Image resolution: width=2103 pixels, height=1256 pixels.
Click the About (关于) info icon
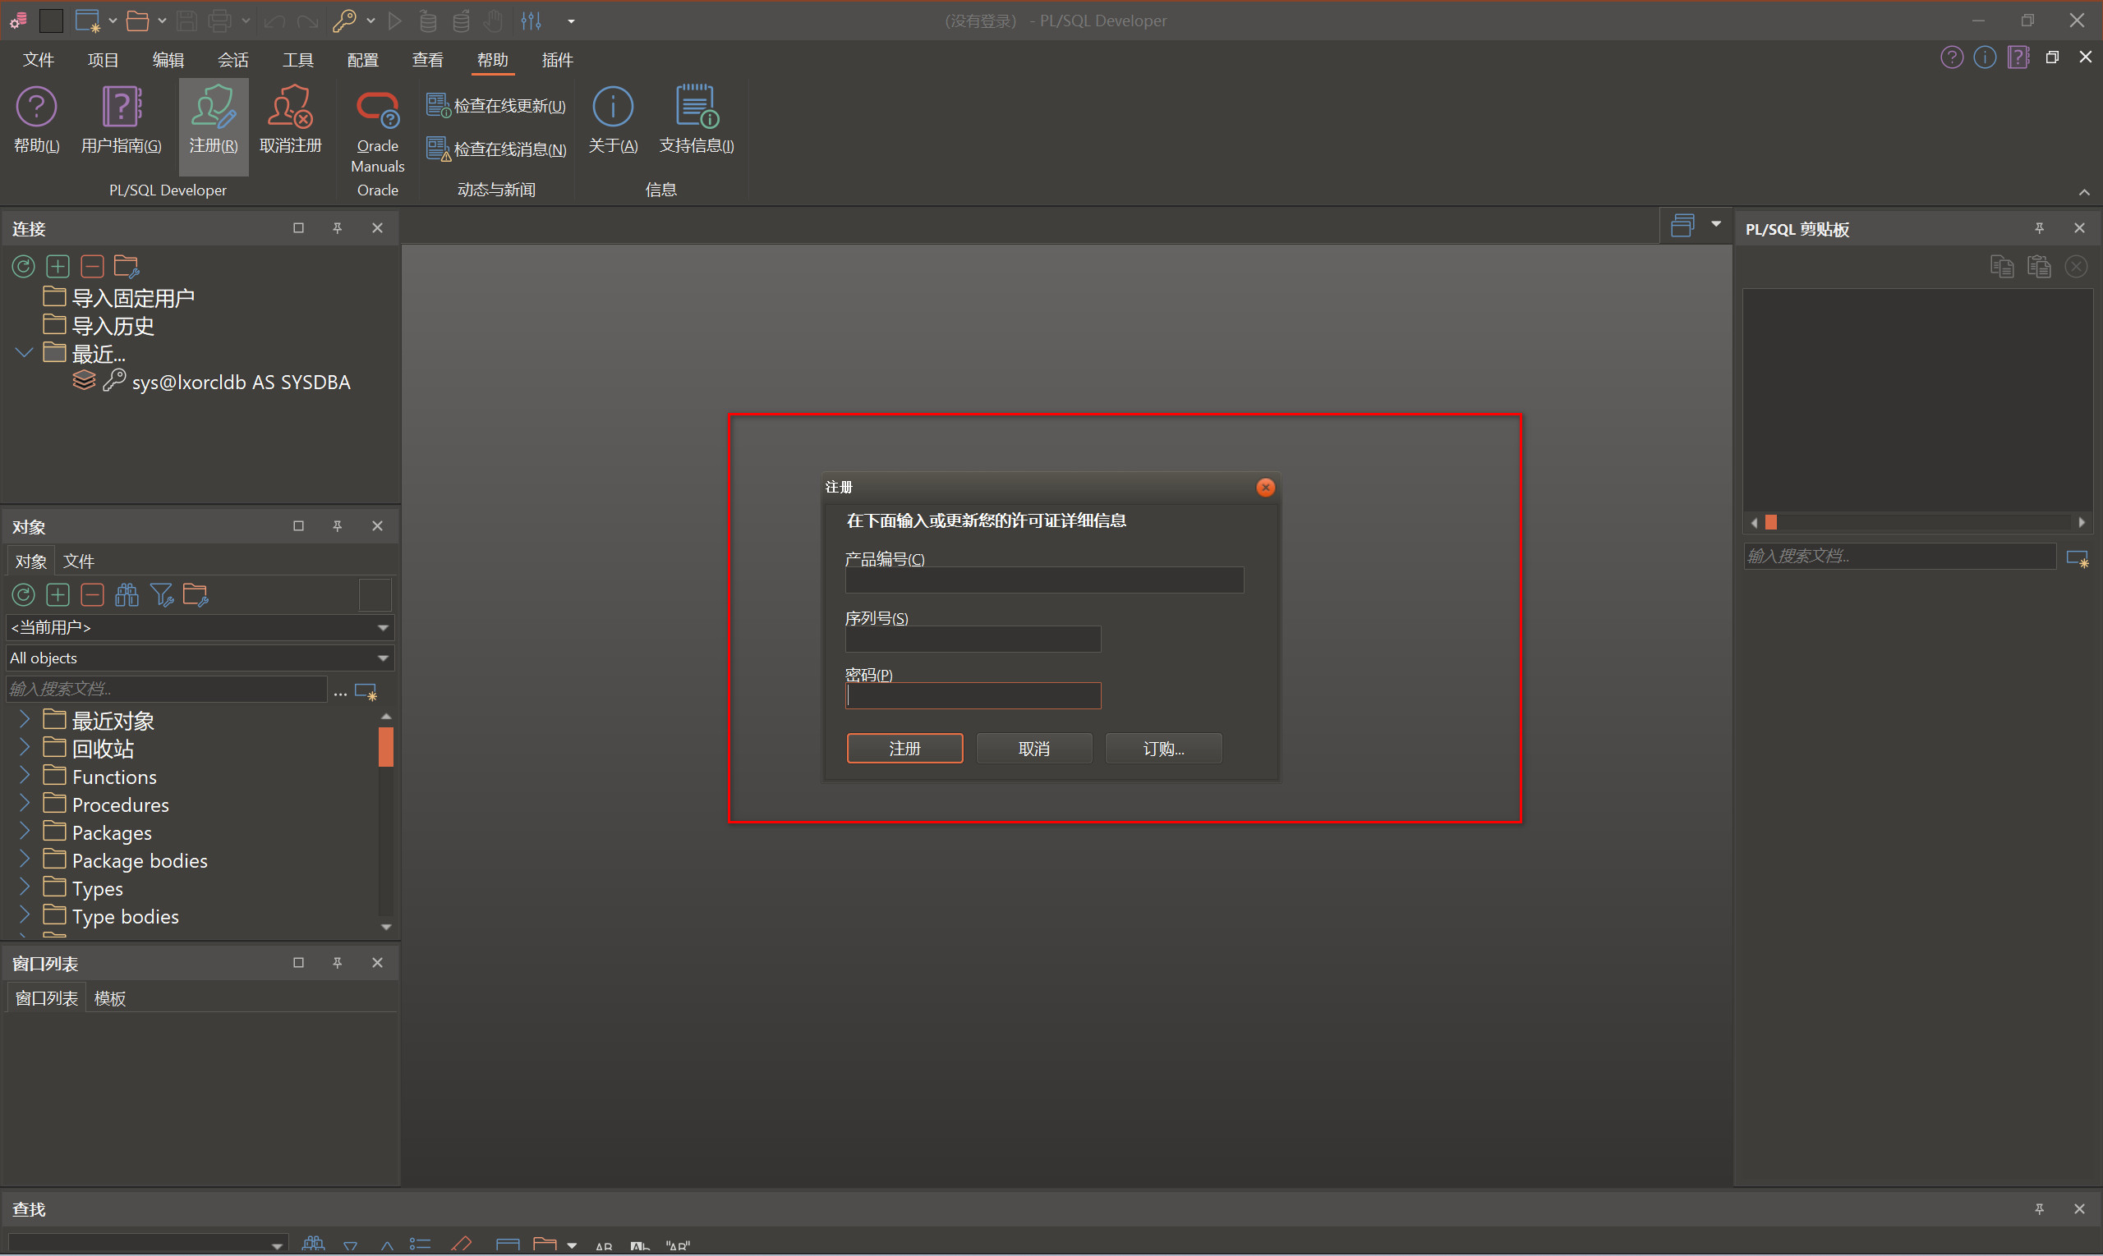click(x=612, y=108)
